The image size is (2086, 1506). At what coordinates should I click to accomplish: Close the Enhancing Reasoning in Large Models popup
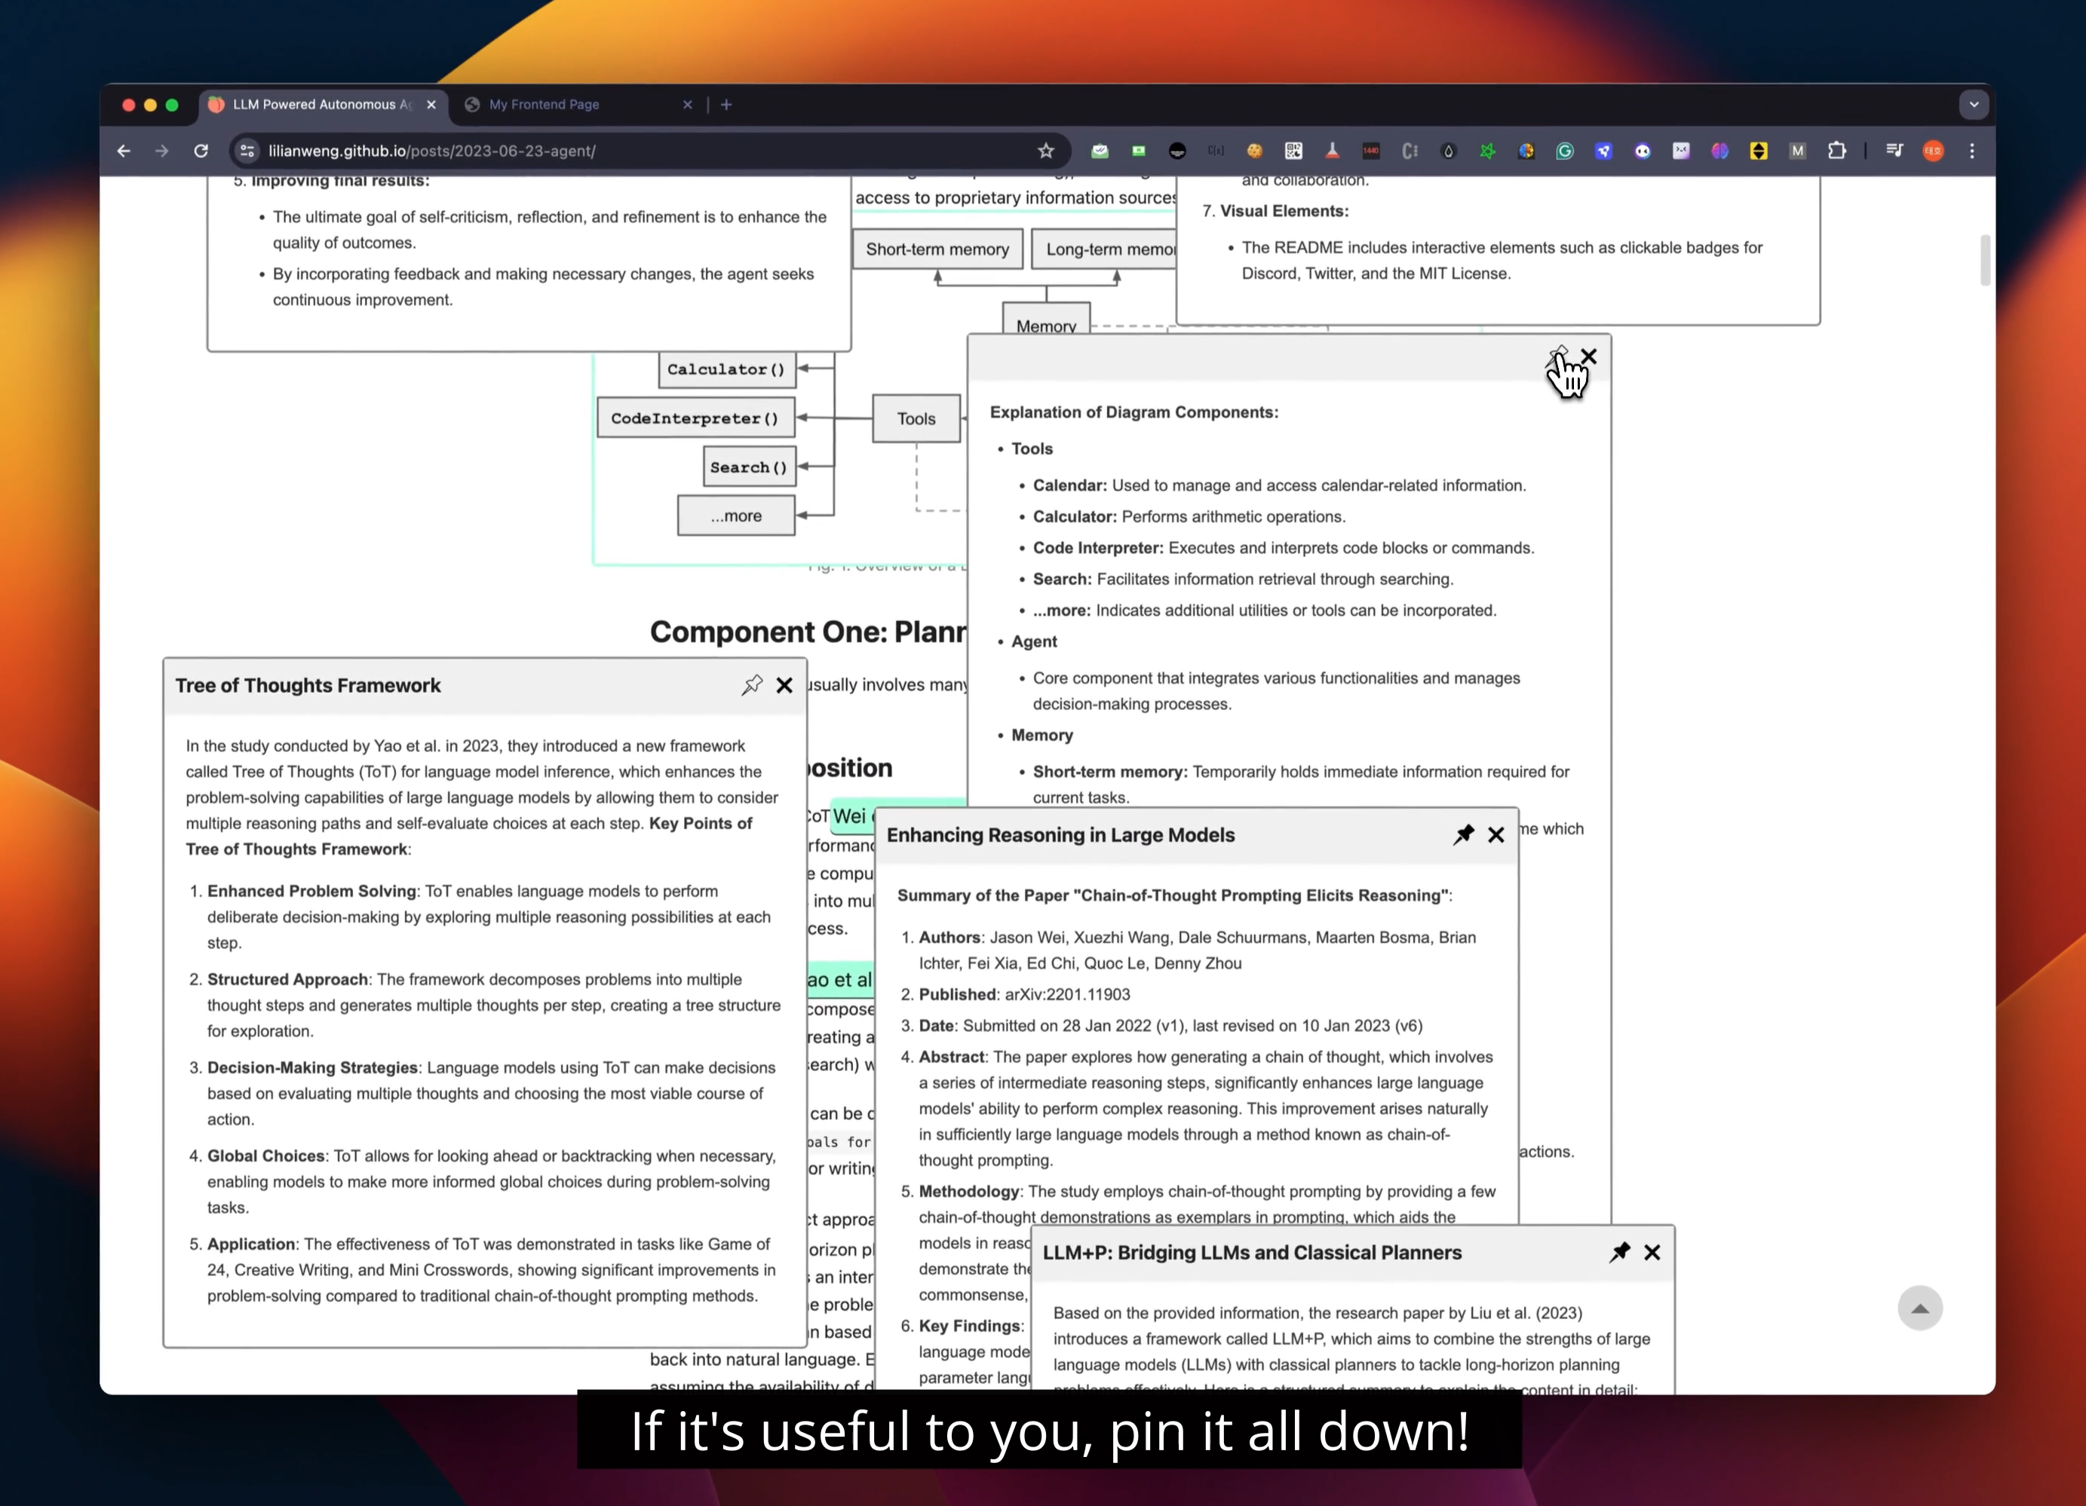click(x=1496, y=835)
